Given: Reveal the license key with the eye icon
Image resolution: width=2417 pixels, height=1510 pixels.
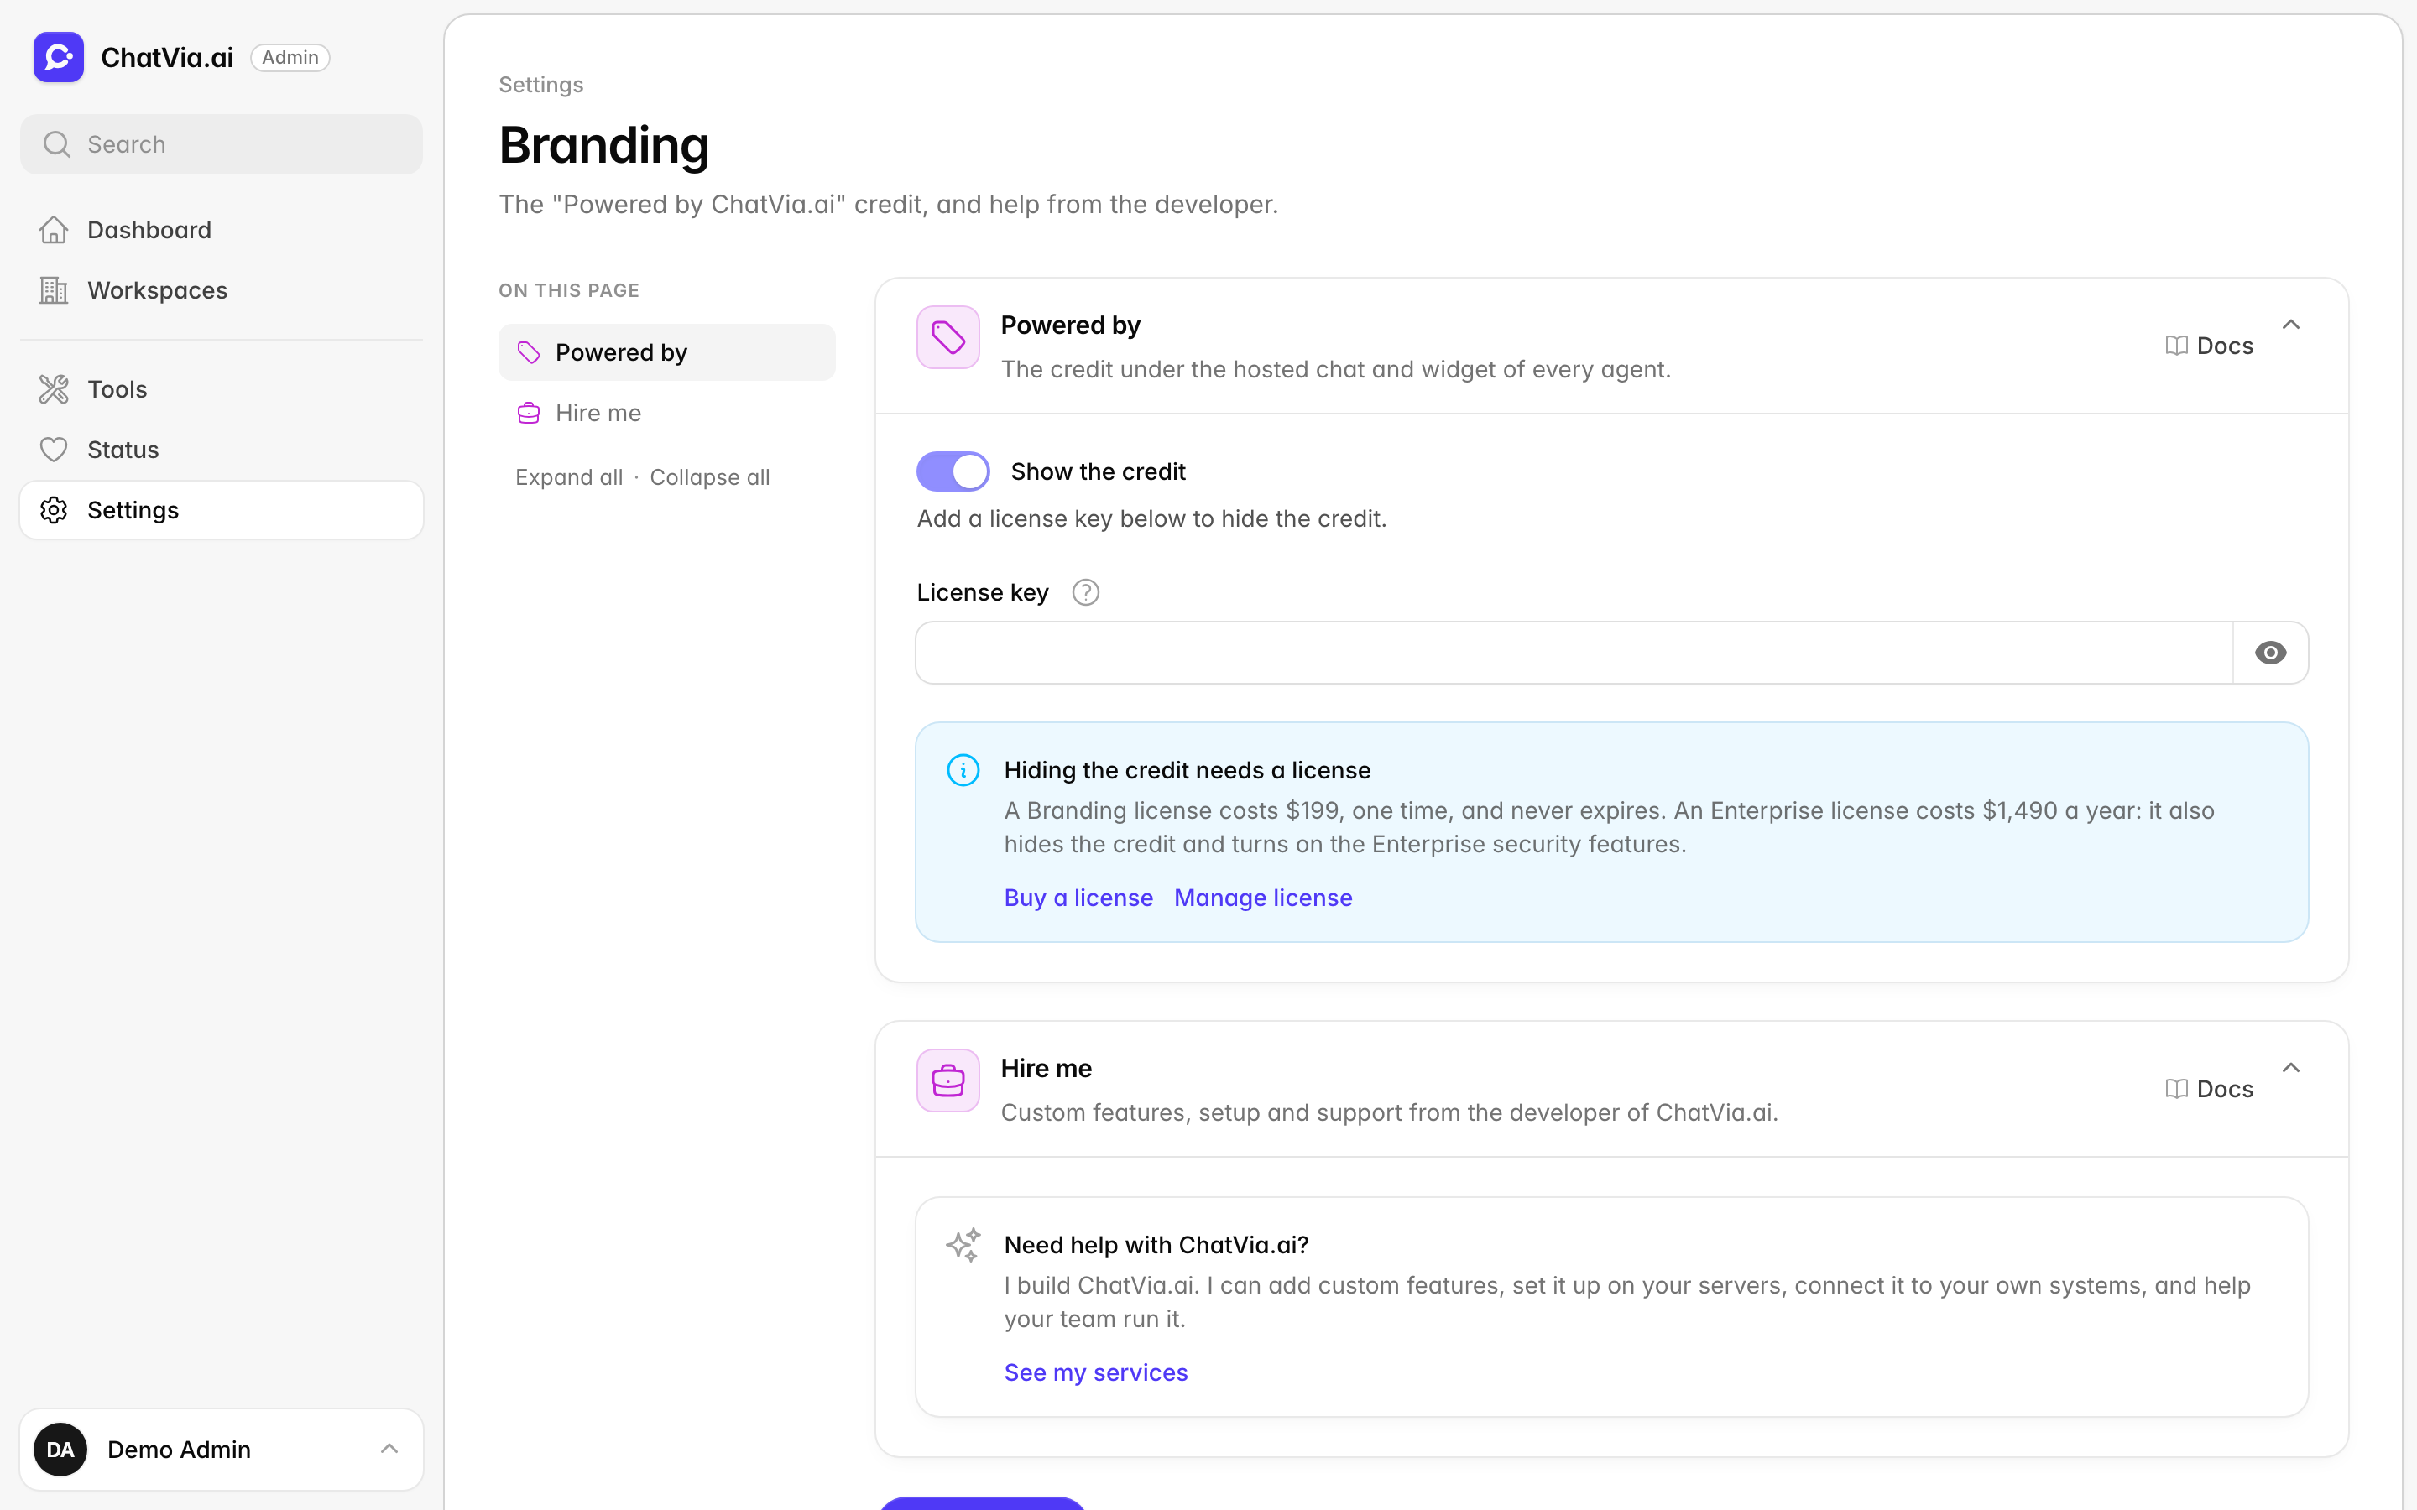Looking at the screenshot, I should coord(2270,652).
